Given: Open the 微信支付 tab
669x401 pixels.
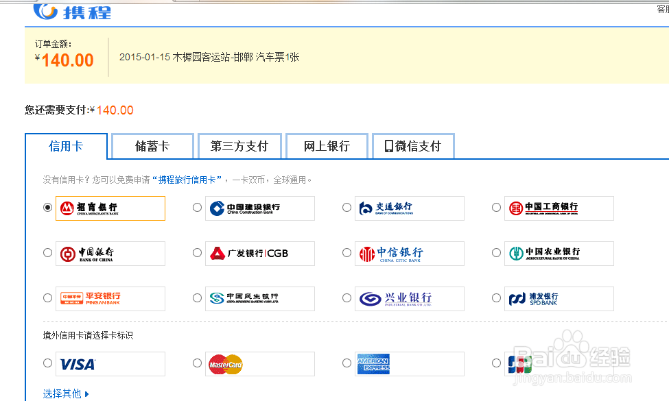Looking at the screenshot, I should coord(413,146).
